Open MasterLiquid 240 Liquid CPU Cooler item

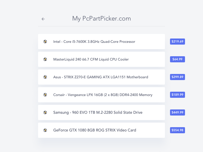pyautogui.click(x=101, y=59)
